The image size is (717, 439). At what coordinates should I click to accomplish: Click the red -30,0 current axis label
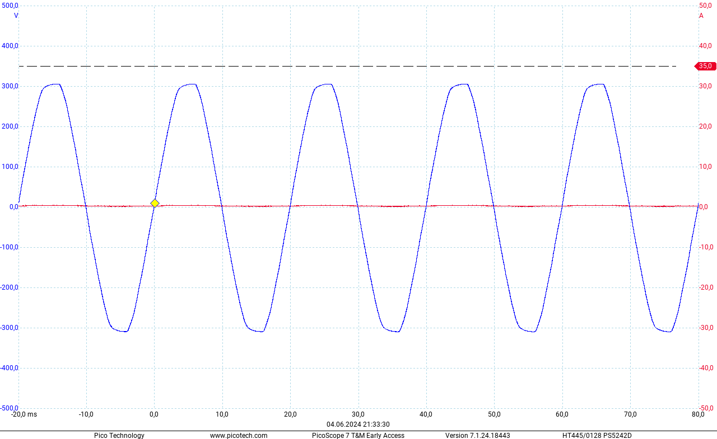(x=706, y=328)
